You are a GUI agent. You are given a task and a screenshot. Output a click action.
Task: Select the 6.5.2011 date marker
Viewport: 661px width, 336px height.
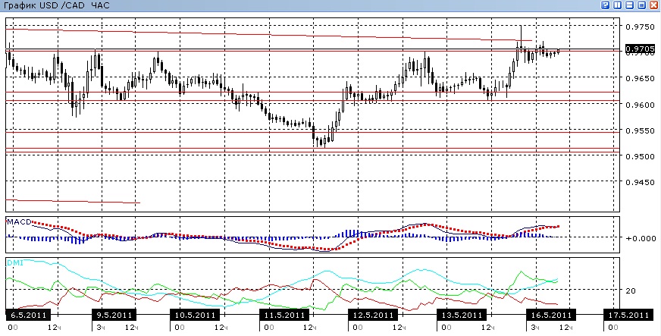pyautogui.click(x=28, y=315)
